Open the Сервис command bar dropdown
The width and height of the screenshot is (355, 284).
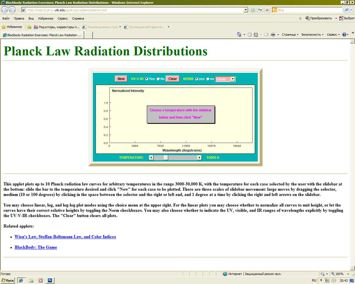click(x=333, y=35)
